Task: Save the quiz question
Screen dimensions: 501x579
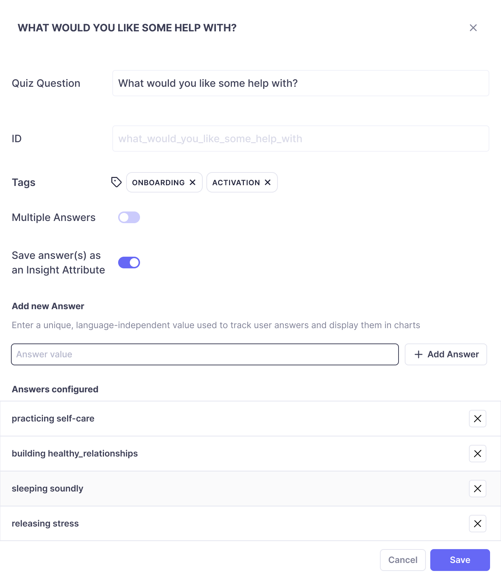Action: tap(460, 560)
